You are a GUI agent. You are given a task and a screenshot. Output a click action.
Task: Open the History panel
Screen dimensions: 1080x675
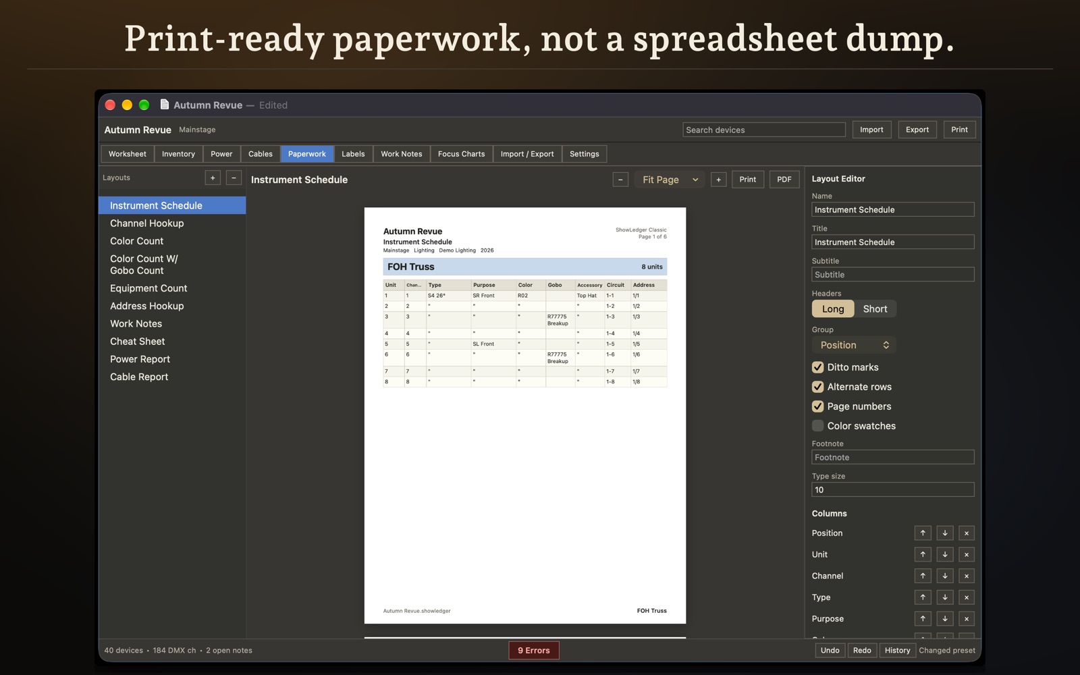pyautogui.click(x=897, y=651)
